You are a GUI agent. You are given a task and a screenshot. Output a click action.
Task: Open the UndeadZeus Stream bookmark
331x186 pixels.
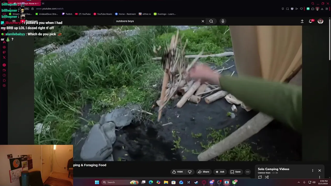coord(47,14)
